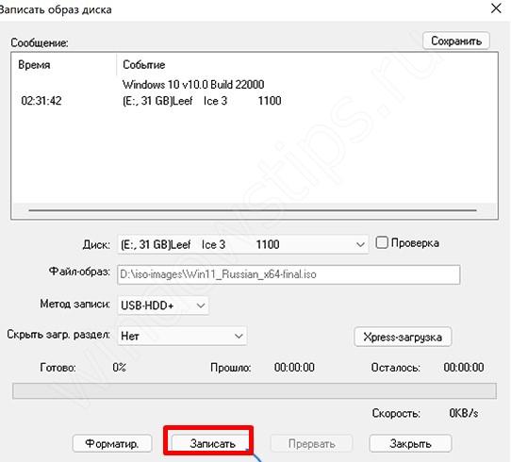Click the chevron arrow of the Диск combo box
The height and width of the screenshot is (462, 511).
coord(360,244)
